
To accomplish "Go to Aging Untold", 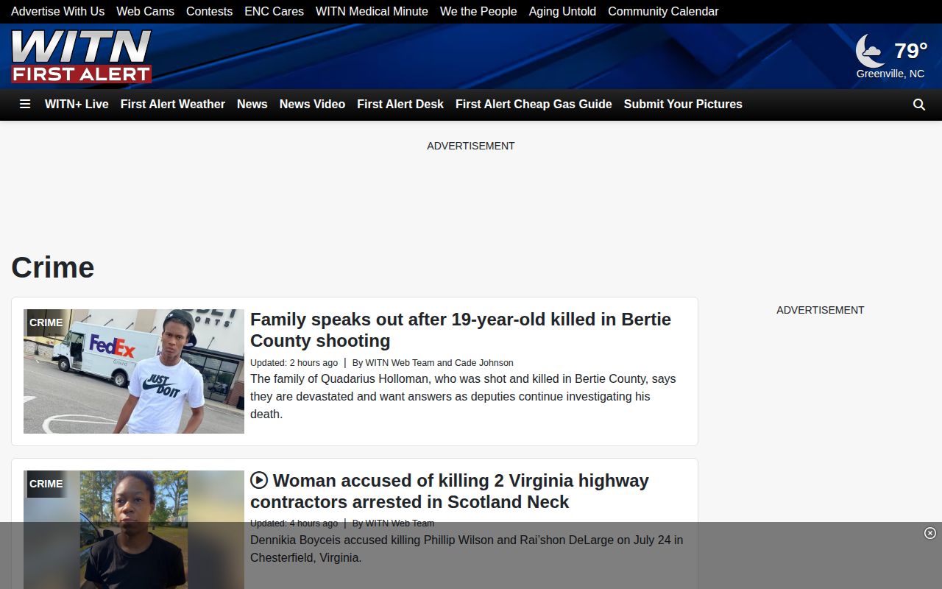I will (562, 11).
